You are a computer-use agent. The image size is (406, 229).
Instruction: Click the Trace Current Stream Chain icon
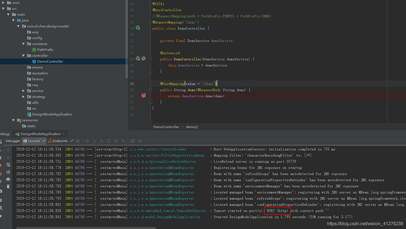point(140,141)
